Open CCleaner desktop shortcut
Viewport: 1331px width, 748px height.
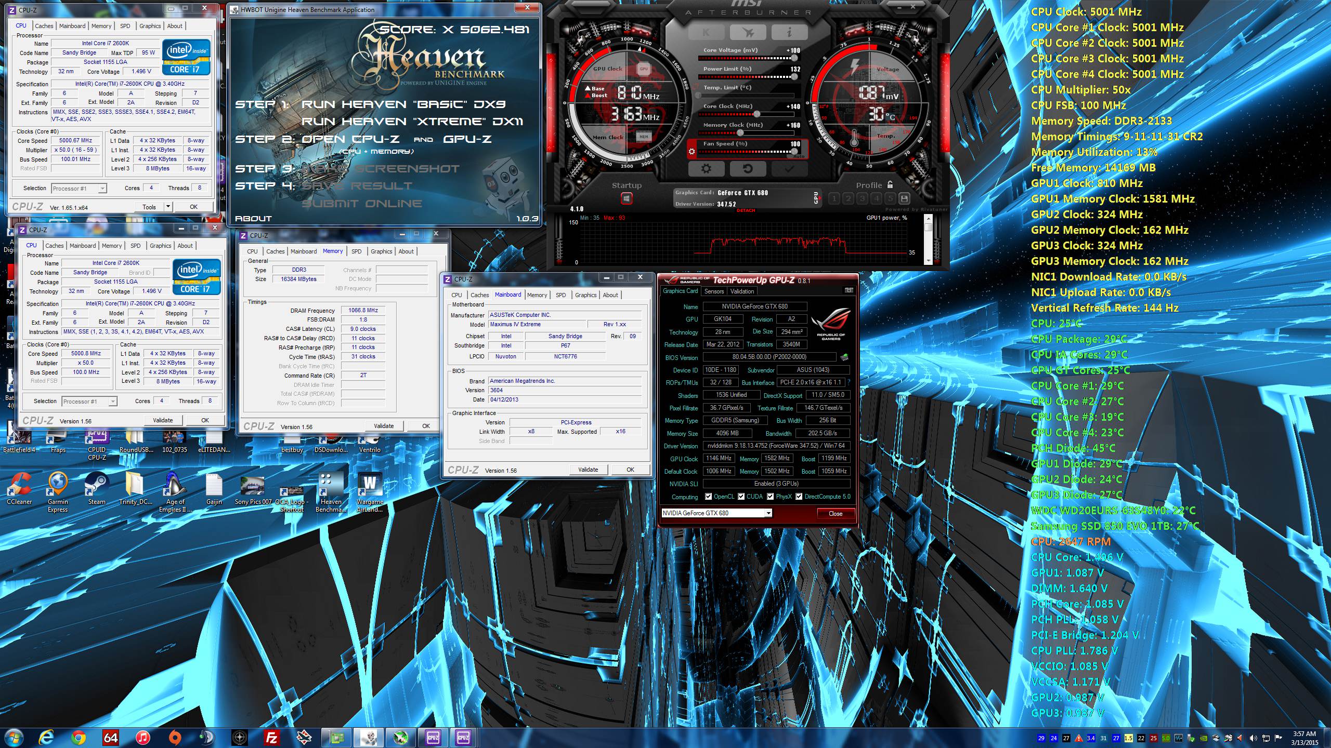click(19, 488)
